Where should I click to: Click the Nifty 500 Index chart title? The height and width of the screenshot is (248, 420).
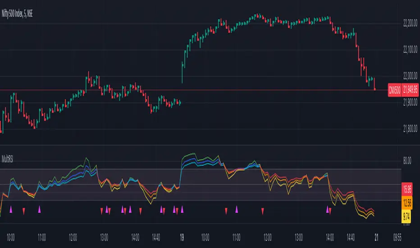tap(17, 14)
